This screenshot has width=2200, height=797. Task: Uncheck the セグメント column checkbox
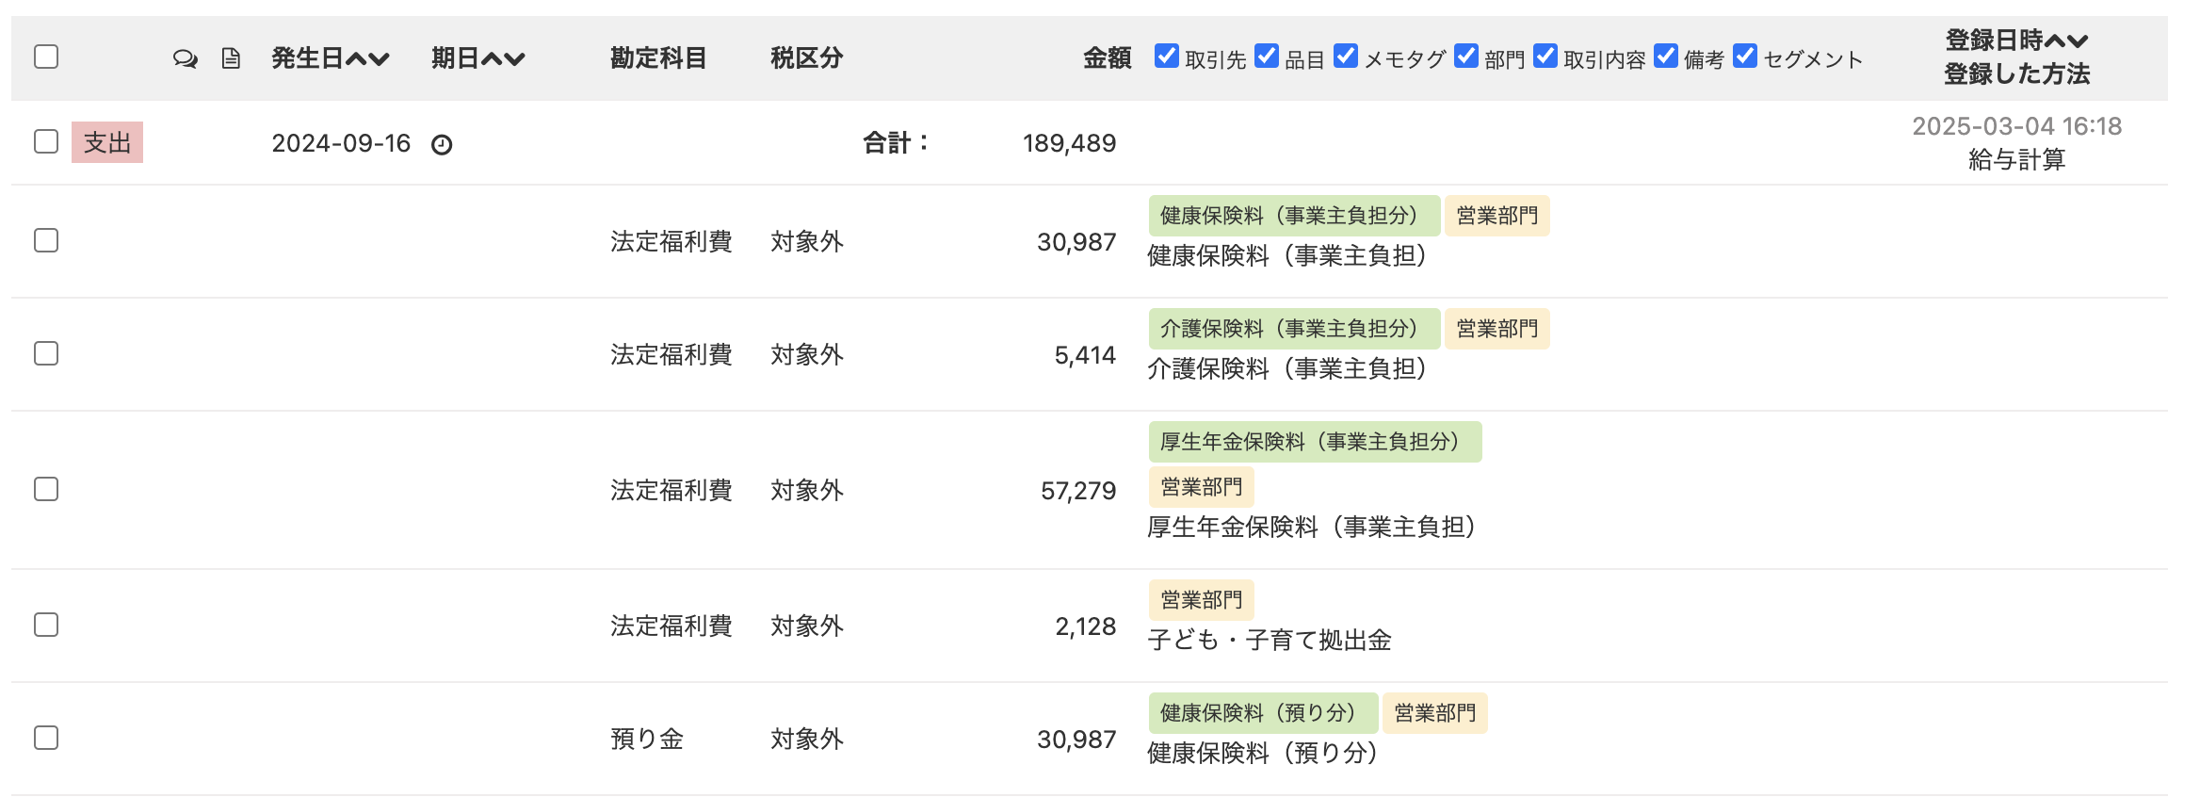coord(1745,56)
